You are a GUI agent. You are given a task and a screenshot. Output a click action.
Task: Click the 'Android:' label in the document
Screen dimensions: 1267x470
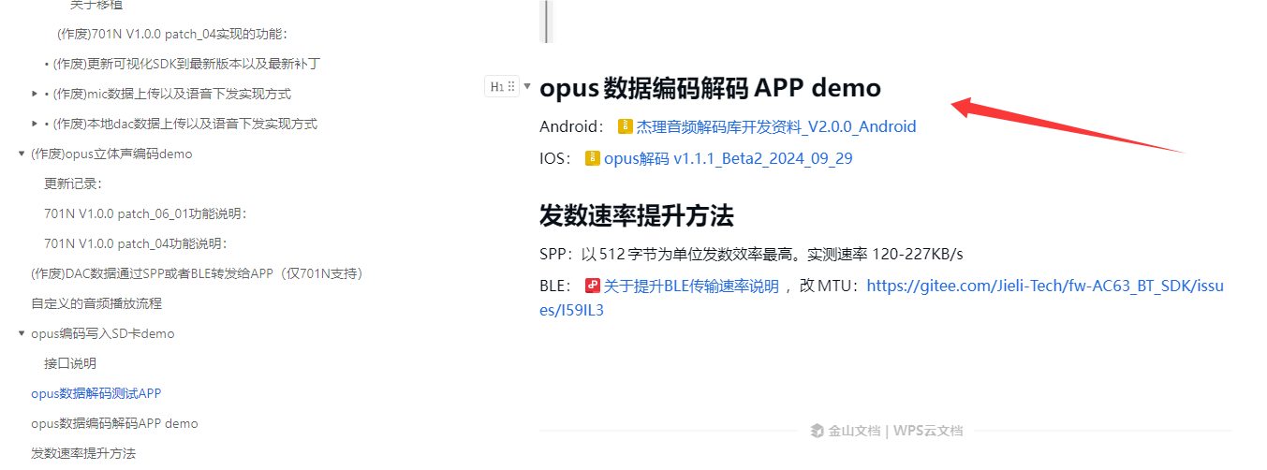tap(573, 126)
